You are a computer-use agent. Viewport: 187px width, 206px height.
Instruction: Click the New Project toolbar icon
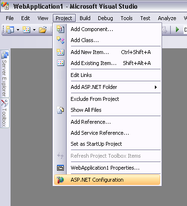10,30
